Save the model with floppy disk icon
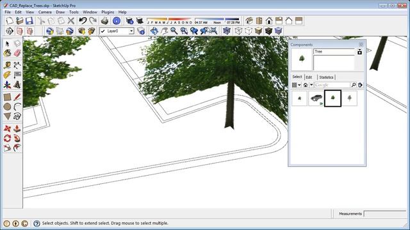Image resolution: width=410 pixels, height=230 pixels. point(29,21)
